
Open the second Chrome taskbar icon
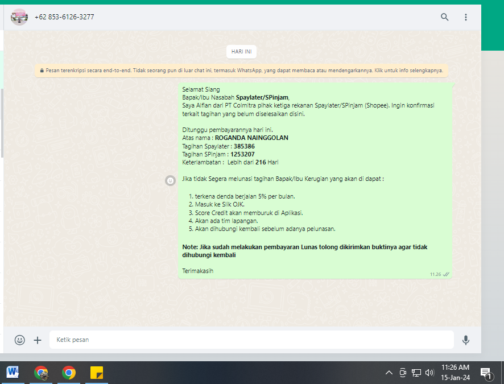pyautogui.click(x=69, y=373)
